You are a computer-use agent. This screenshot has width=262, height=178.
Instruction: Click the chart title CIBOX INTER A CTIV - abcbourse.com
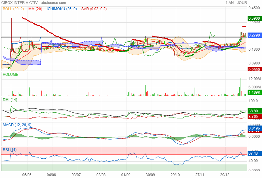(x=34, y=3)
